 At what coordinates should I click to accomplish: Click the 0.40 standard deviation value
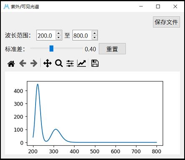pyautogui.click(x=90, y=49)
